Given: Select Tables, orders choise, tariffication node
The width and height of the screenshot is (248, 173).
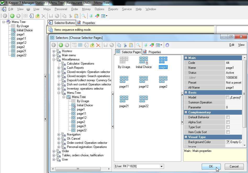Looking at the screenshot, I should (83, 155).
